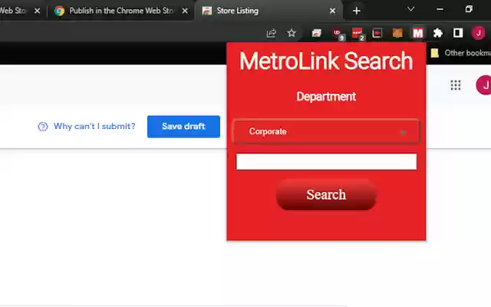Open a new tab with plus button
The height and width of the screenshot is (307, 491).
click(x=356, y=11)
